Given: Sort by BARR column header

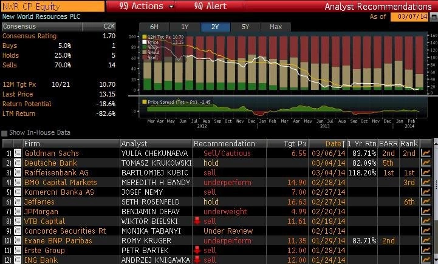Looking at the screenshot, I should pos(388,144).
